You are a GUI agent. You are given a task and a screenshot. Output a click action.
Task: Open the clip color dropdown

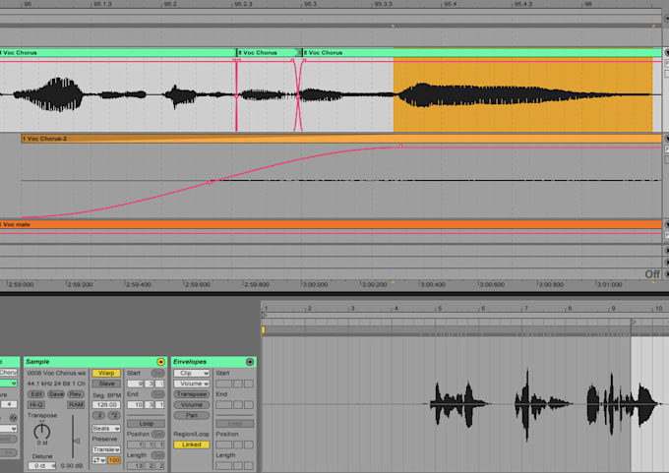[x=8, y=383]
